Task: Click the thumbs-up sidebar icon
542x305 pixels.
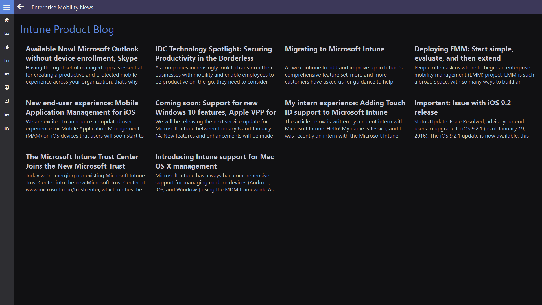Action: [7, 47]
